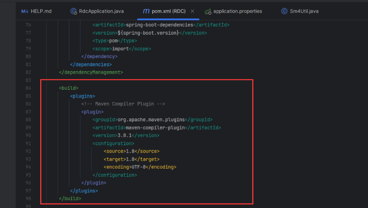Click the Java class icon on RdcApplication.java tab
Screen dimensions: 368x208
tap(74, 11)
